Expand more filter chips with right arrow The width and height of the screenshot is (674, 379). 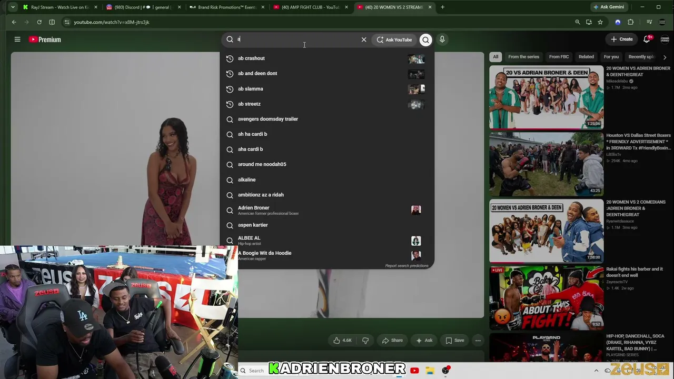click(x=665, y=57)
